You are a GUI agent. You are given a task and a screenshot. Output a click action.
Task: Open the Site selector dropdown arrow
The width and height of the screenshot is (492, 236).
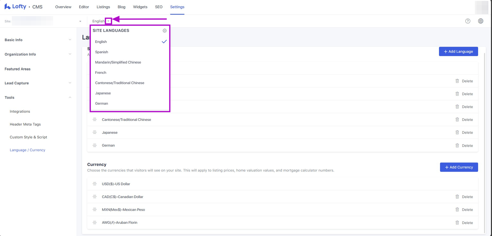tap(80, 21)
